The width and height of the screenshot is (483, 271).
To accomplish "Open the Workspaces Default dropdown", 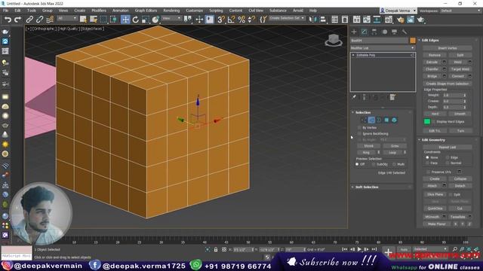I will [x=460, y=11].
